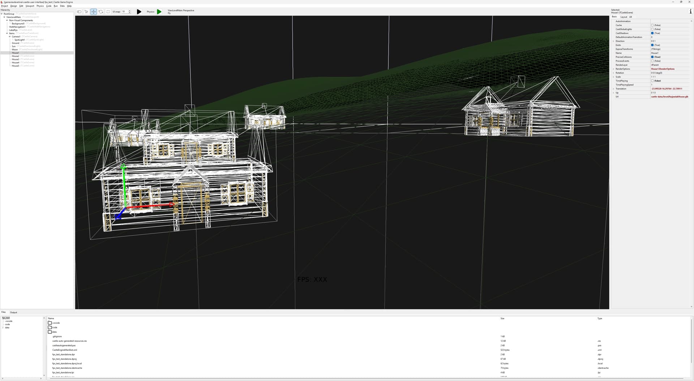694x381 pixels.
Task: Activate the Rotate tool
Action: (101, 12)
